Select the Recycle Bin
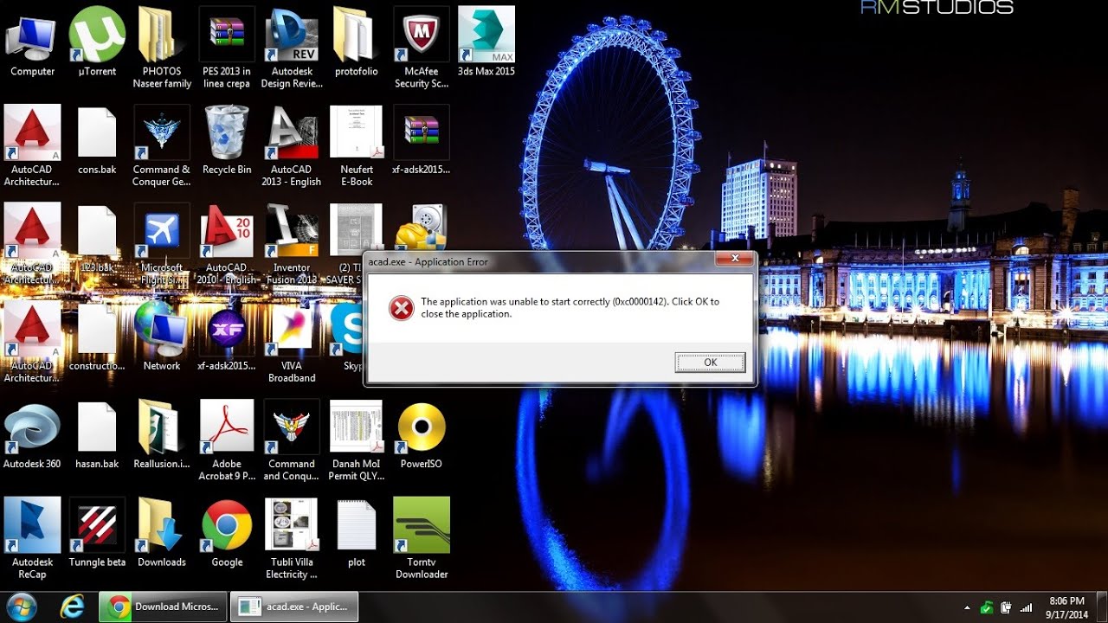Screen dimensions: 1108x623 click(x=227, y=140)
